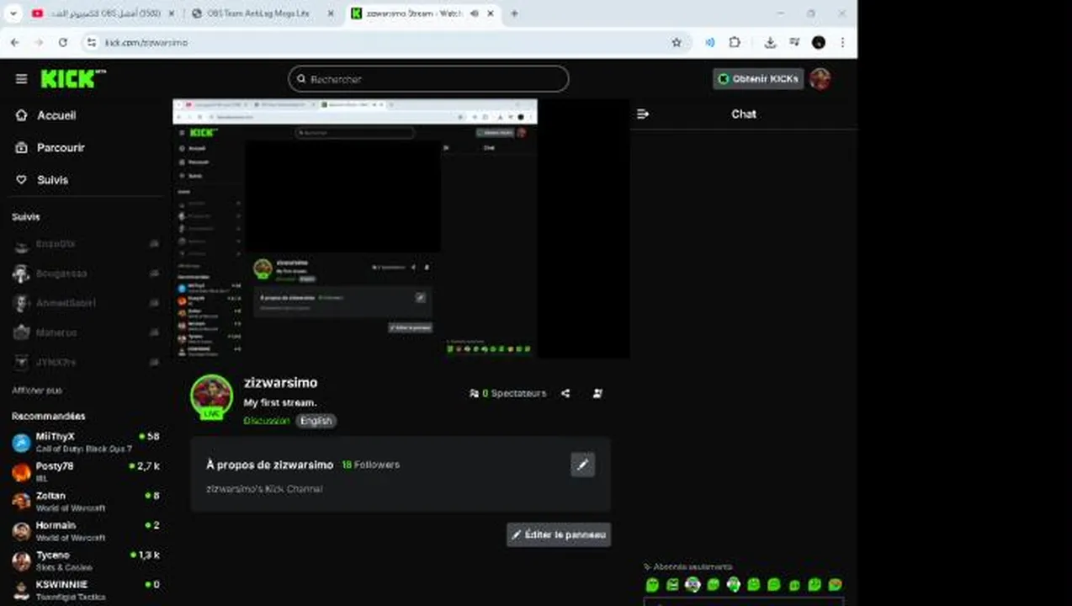The width and height of the screenshot is (1072, 606).
Task: Click the 18 Followers count
Action: [370, 465]
